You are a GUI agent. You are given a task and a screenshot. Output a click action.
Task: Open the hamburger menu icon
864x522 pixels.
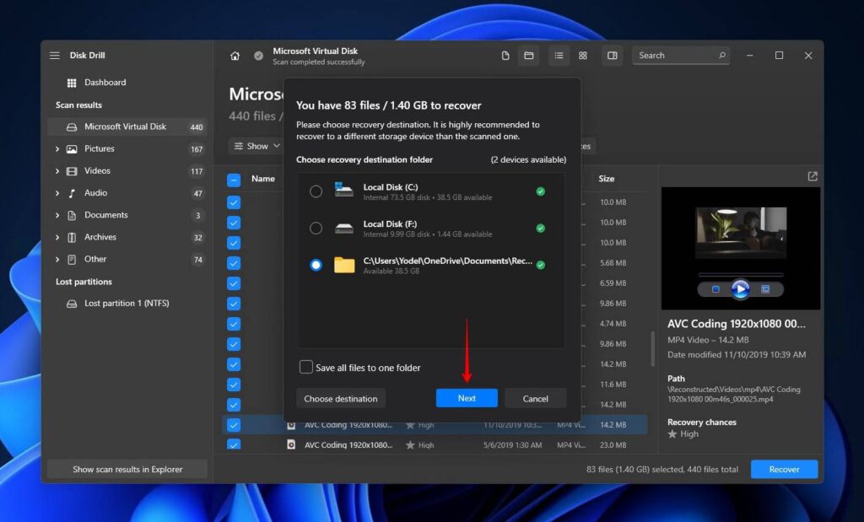point(55,56)
